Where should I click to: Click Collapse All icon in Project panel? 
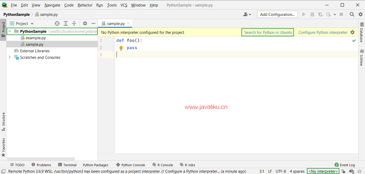pyautogui.click(x=74, y=23)
